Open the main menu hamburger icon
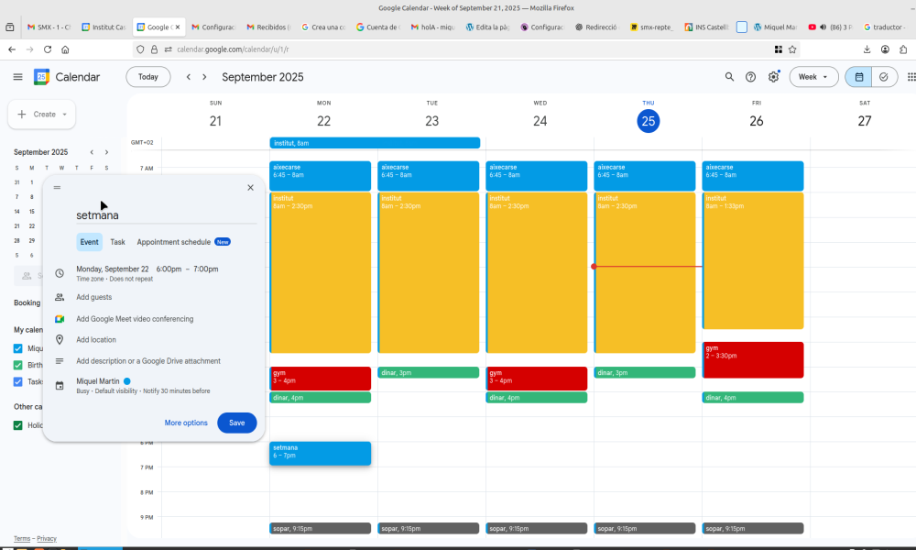 (x=18, y=77)
